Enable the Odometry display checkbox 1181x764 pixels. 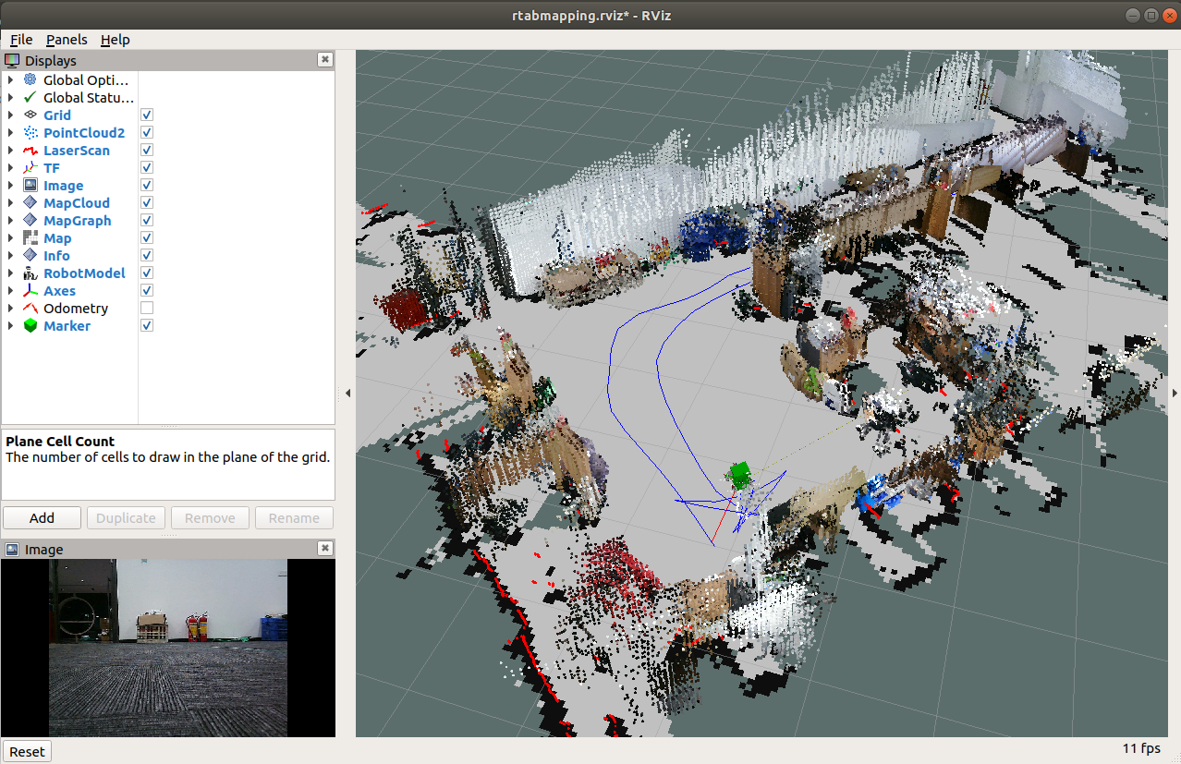pyautogui.click(x=147, y=309)
